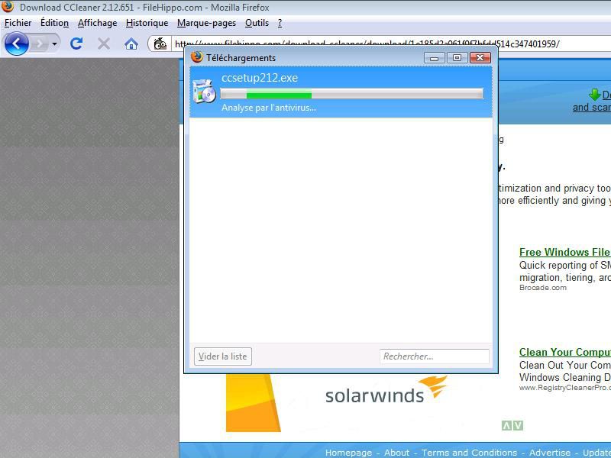Viewport: 611px width, 458px height.
Task: Open the Terms and Conditions footer link
Action: tap(469, 453)
